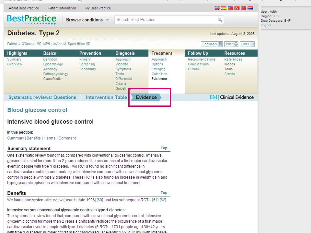Choose the Thai flag language icon

click(250, 8)
